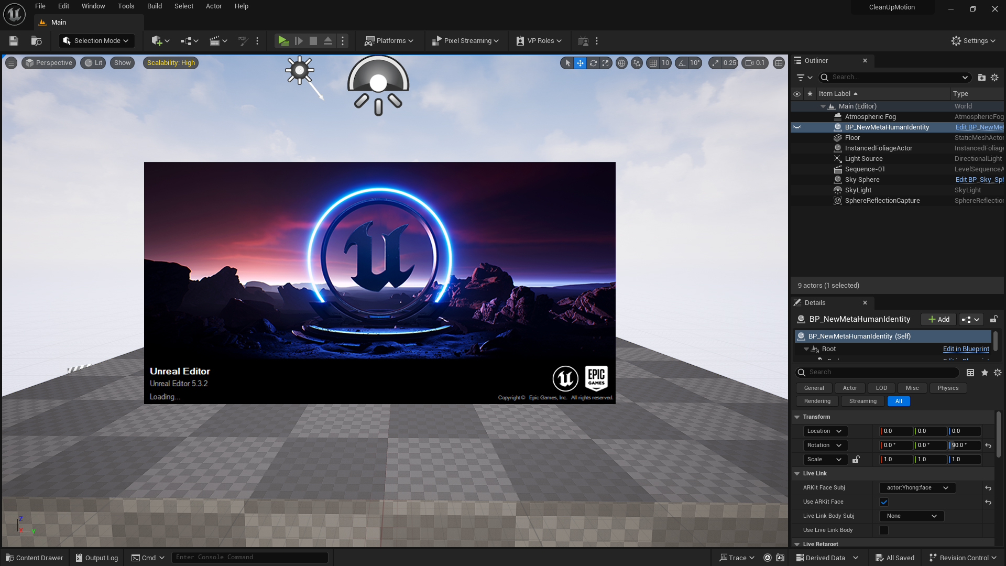
Task: Switch to the Physics filter tab
Action: click(948, 388)
